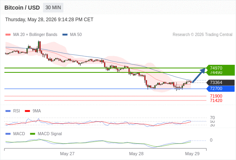Click the RSI 70 level label
The width and height of the screenshot is (236, 160).
click(212, 118)
